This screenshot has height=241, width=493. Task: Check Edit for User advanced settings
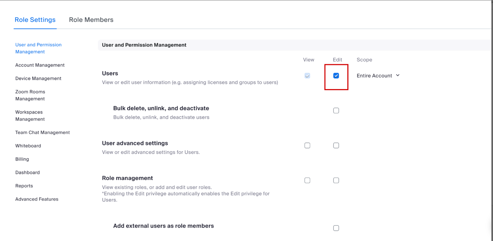[336, 146]
